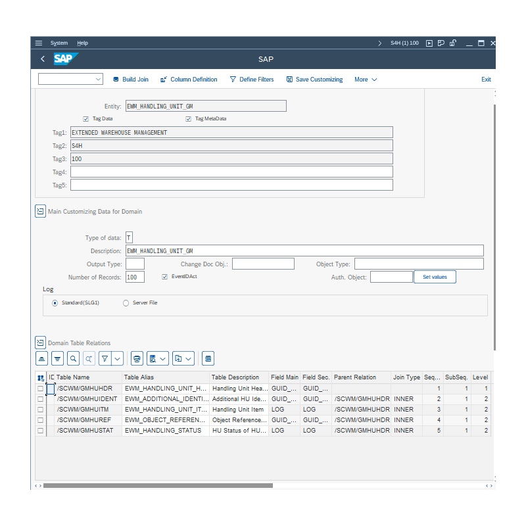Click the Sort Descending icon in table toolbar
Viewport: 526px width, 526px height.
pyautogui.click(x=57, y=358)
